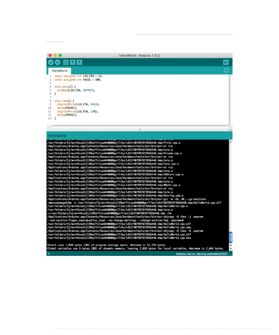
Task: Click the split pane divider handle
Action: 139,130
